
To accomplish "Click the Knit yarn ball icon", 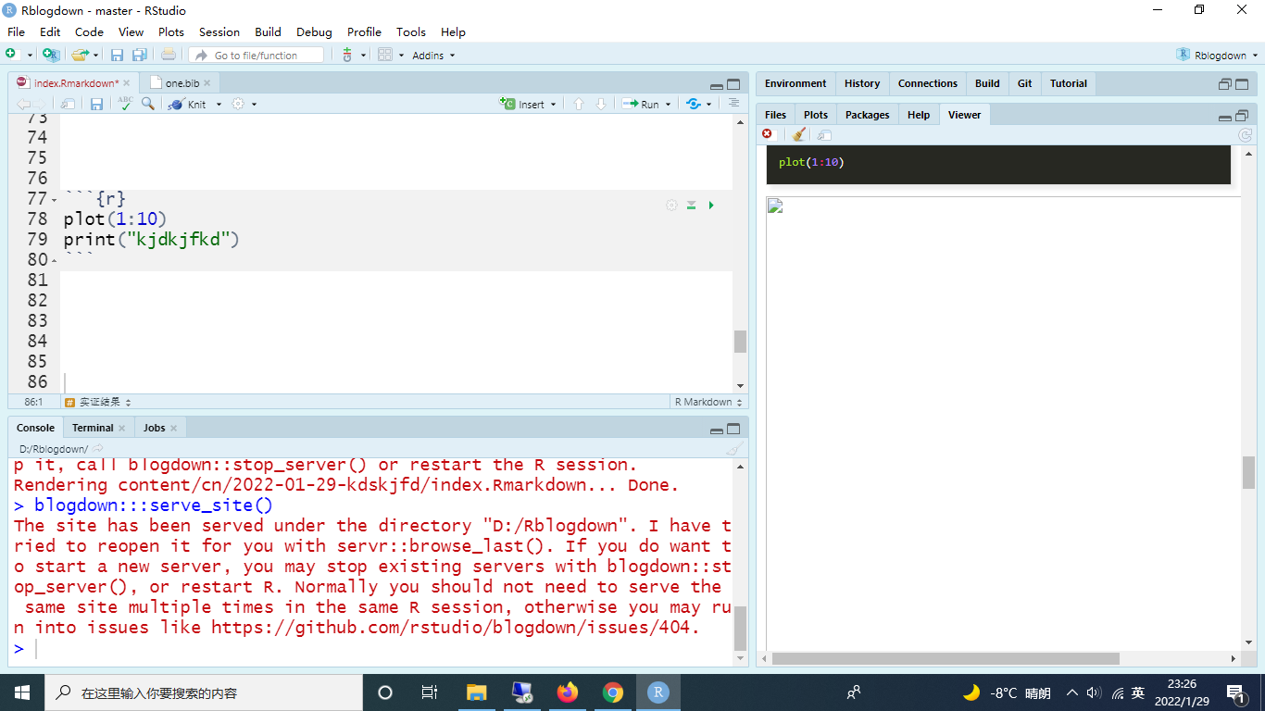I will point(176,105).
